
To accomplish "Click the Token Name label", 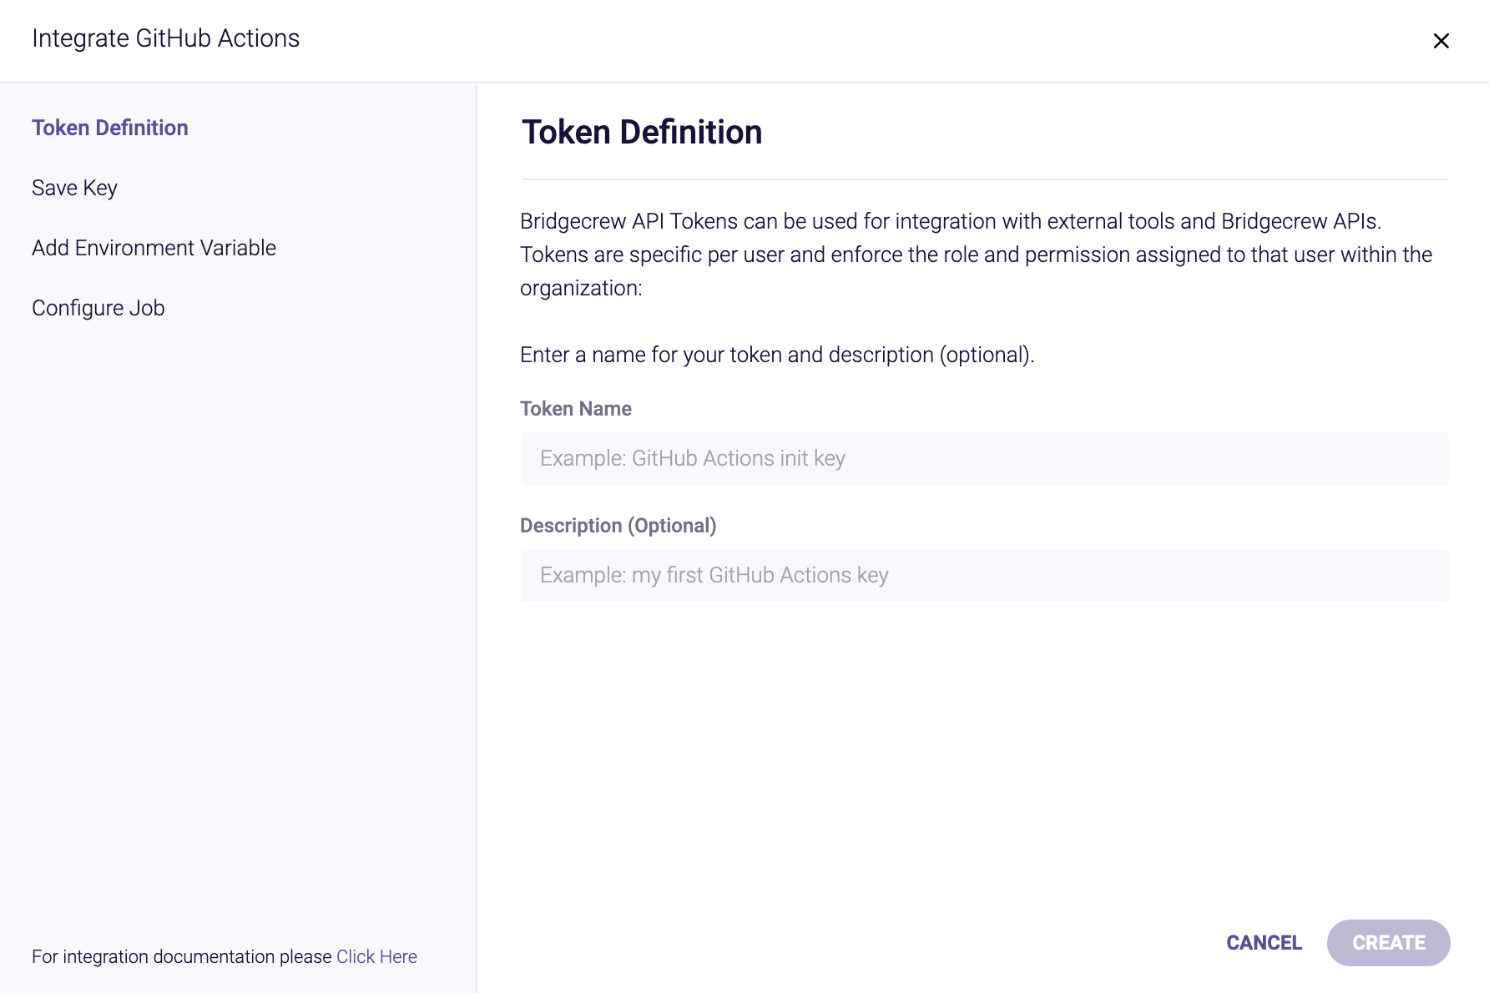I will pyautogui.click(x=576, y=409).
